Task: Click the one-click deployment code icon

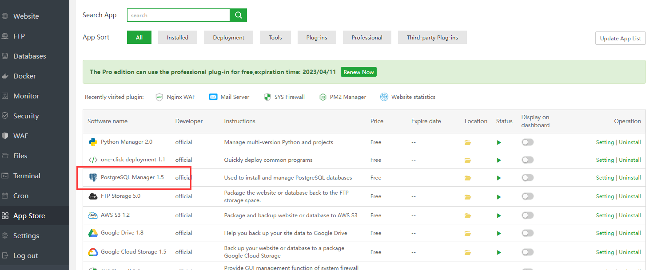Action: click(x=93, y=160)
